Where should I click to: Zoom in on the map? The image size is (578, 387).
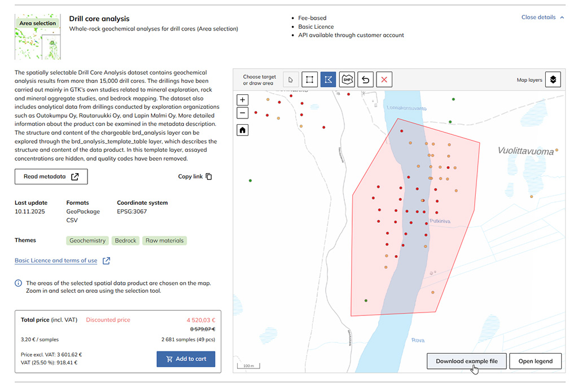tap(243, 100)
